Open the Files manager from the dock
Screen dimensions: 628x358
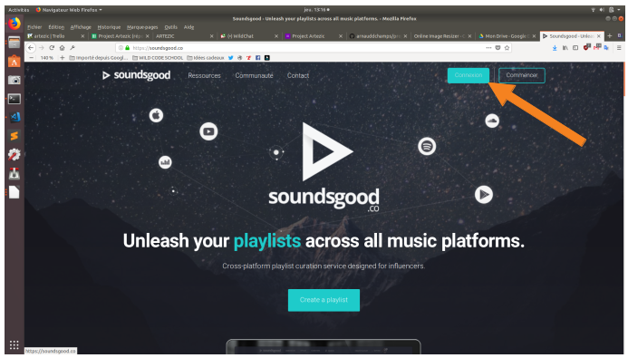(x=14, y=42)
